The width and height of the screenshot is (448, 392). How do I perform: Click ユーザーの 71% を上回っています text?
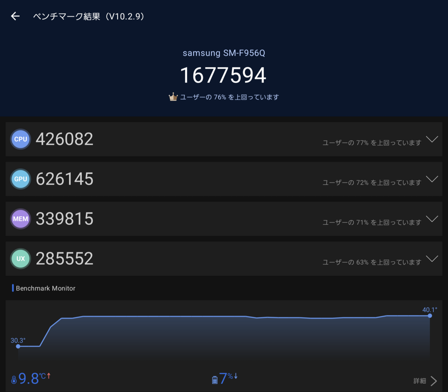pos(372,222)
